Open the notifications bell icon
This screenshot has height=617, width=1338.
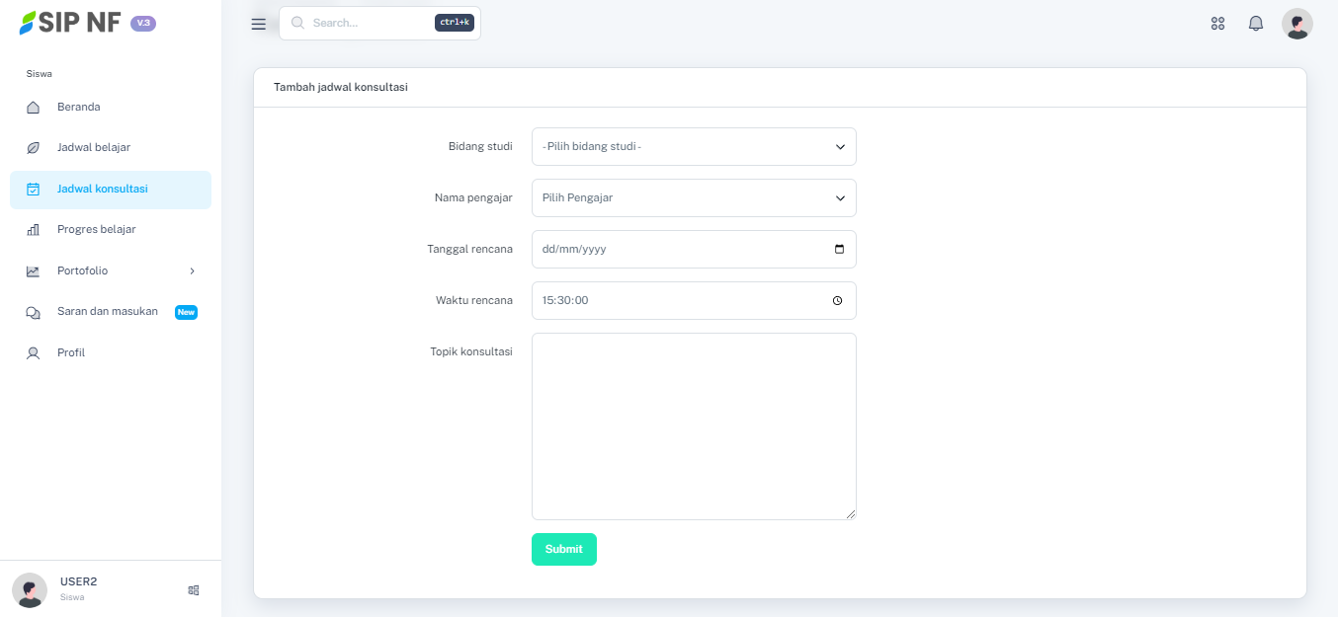(x=1256, y=24)
